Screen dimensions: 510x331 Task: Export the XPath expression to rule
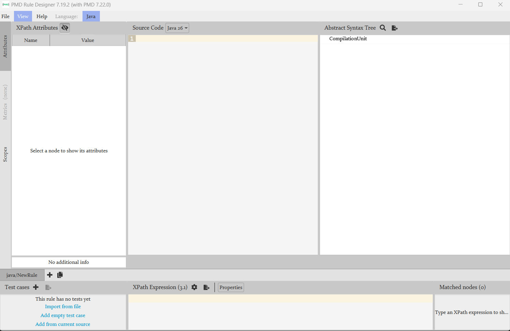[x=206, y=287]
